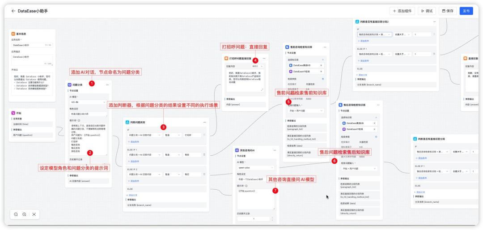Click the back arrow beside DataEase小助手

point(13,11)
